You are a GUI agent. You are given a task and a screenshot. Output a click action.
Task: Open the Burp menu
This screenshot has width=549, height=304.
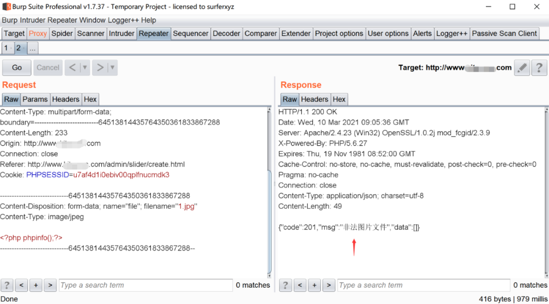point(10,20)
